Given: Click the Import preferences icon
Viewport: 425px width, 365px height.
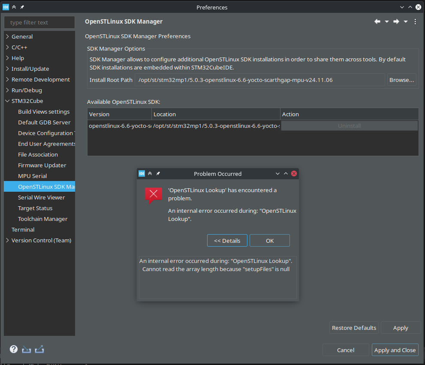Looking at the screenshot, I should coord(26,349).
